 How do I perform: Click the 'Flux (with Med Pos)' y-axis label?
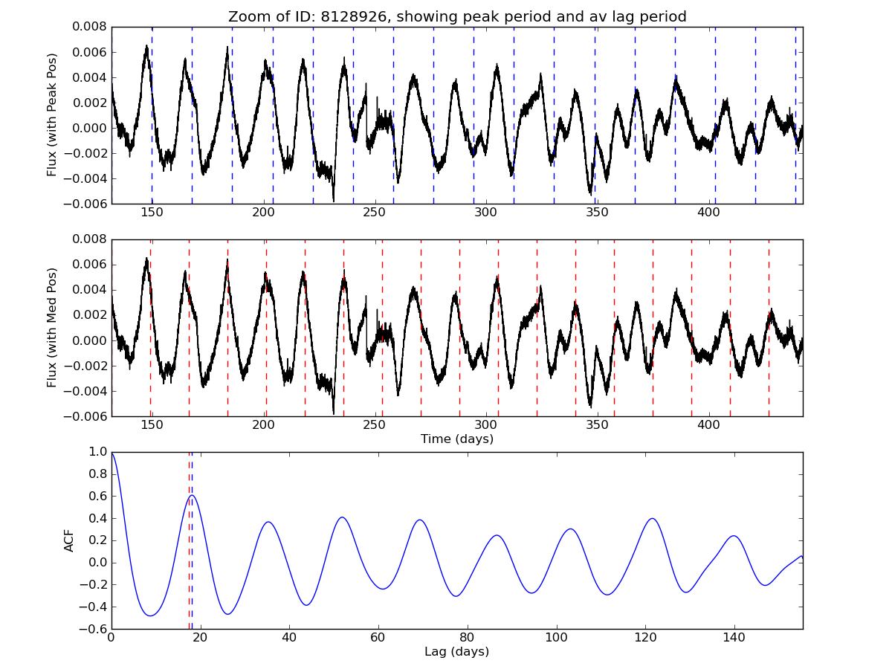(52, 327)
